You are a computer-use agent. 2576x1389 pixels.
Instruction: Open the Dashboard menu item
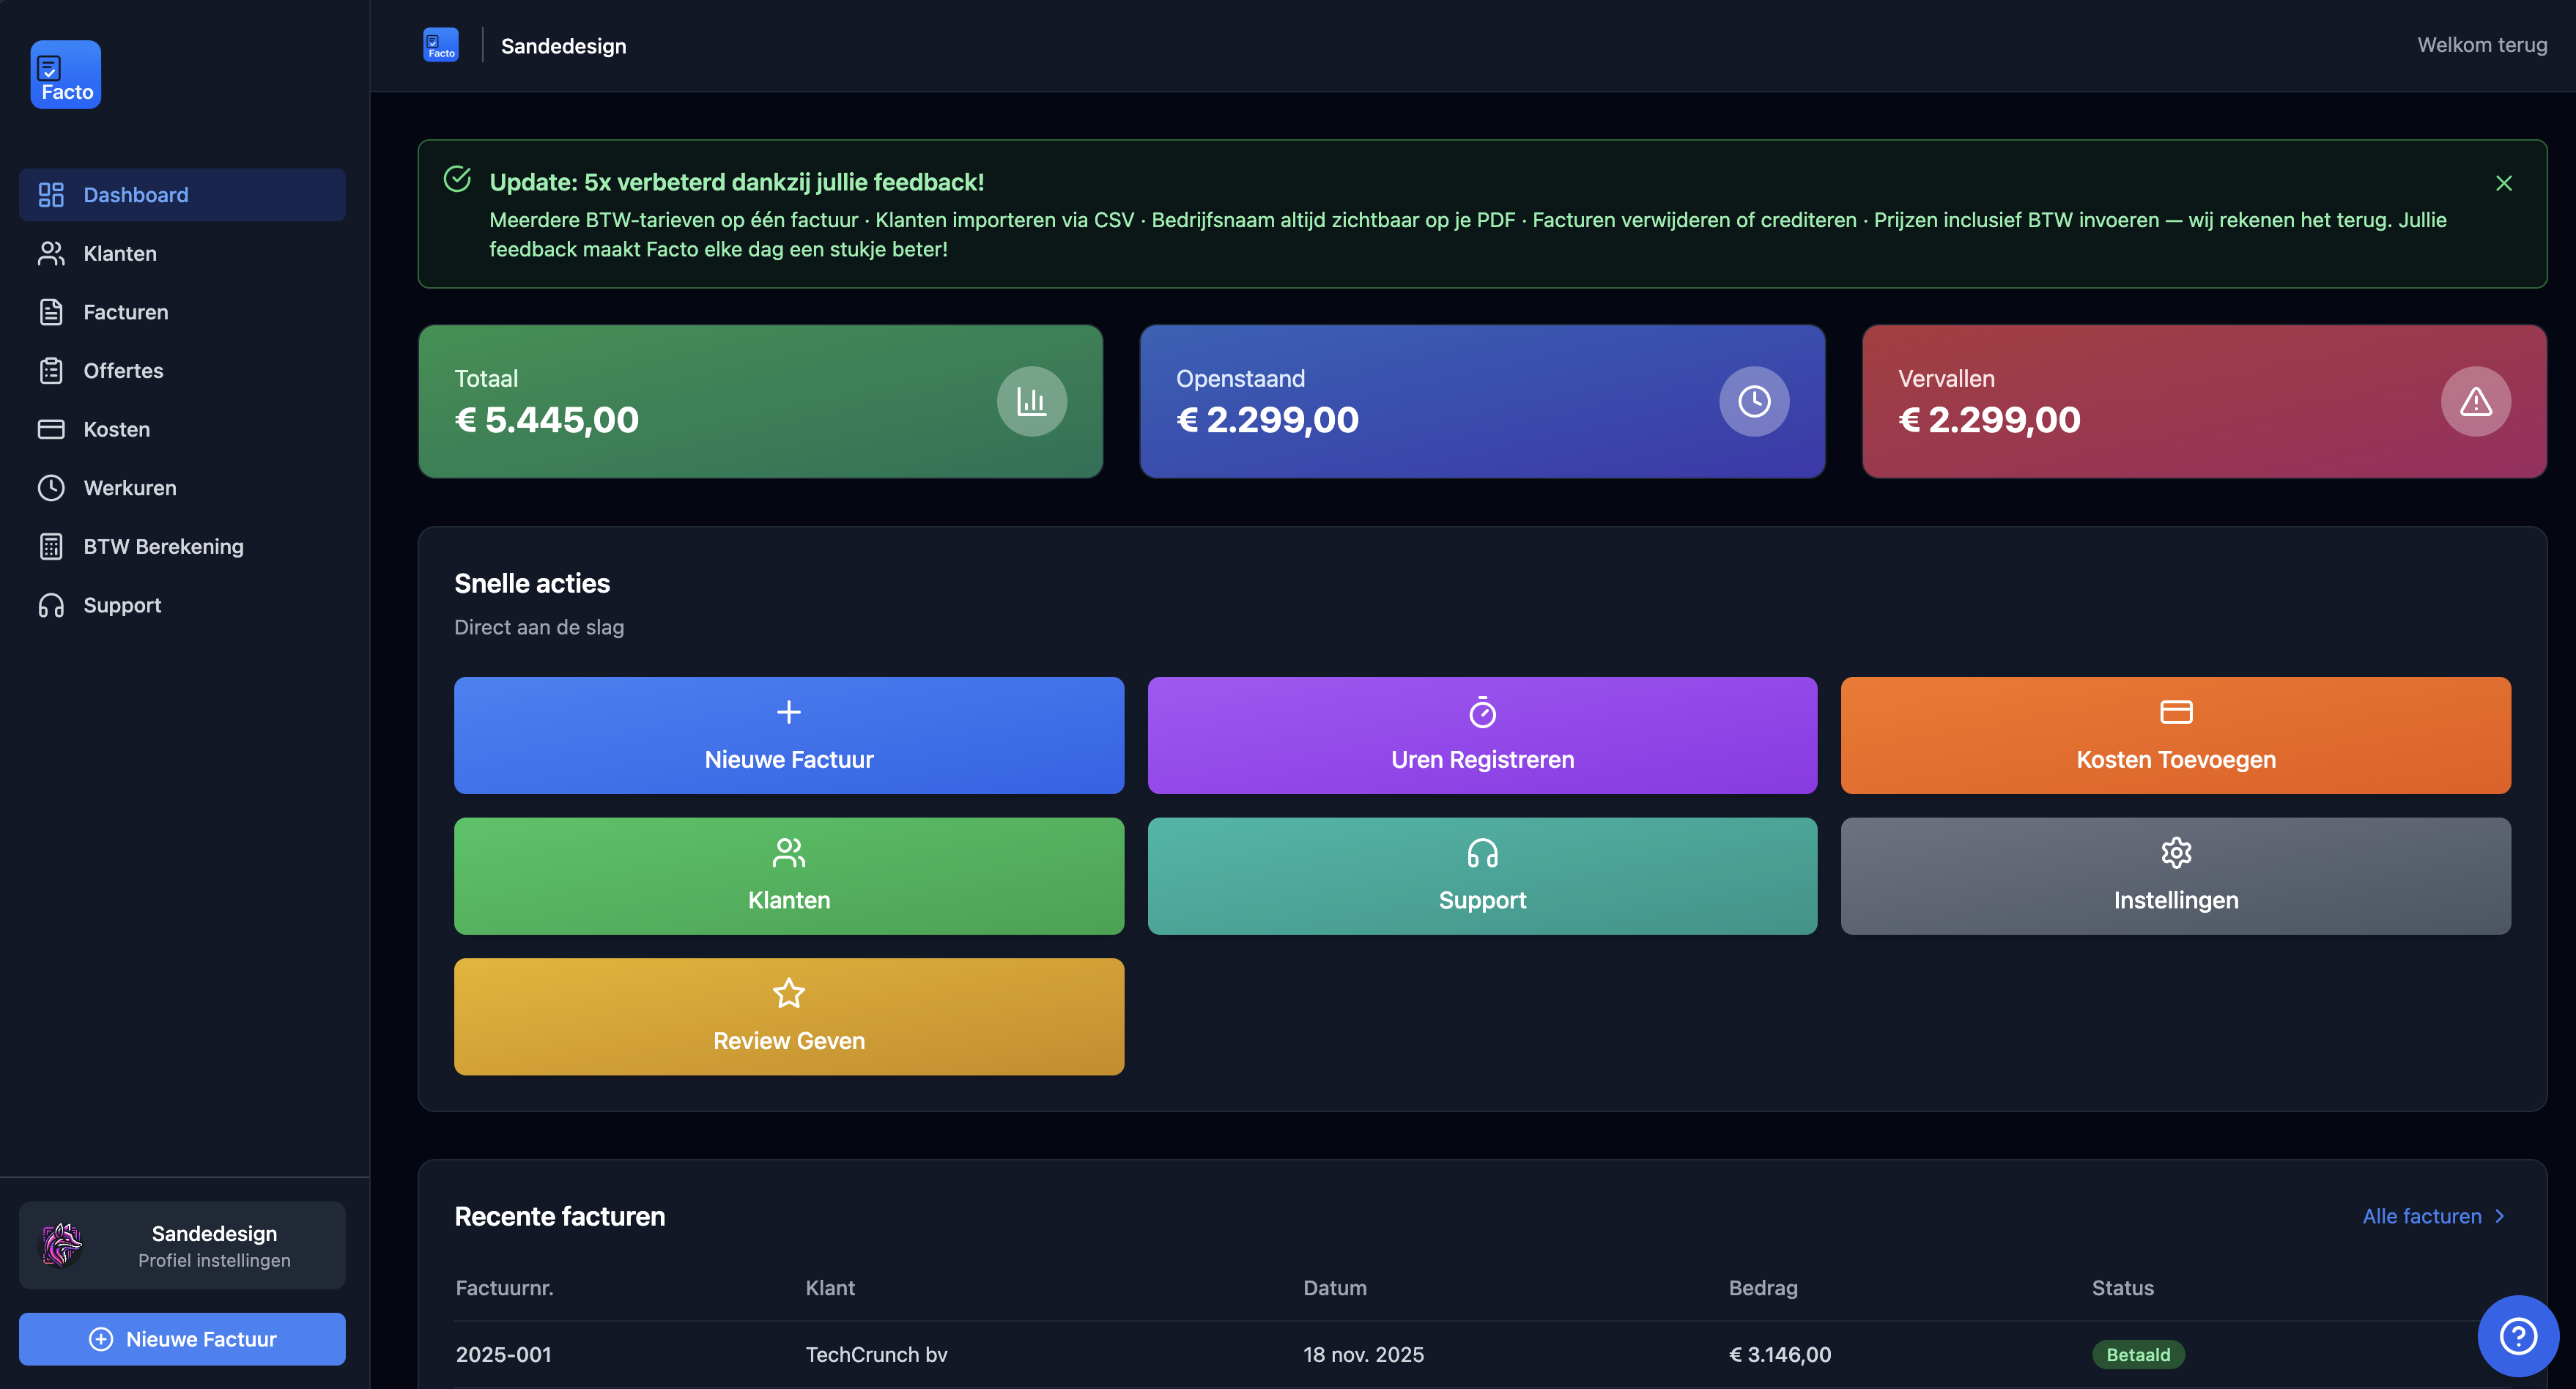(182, 195)
